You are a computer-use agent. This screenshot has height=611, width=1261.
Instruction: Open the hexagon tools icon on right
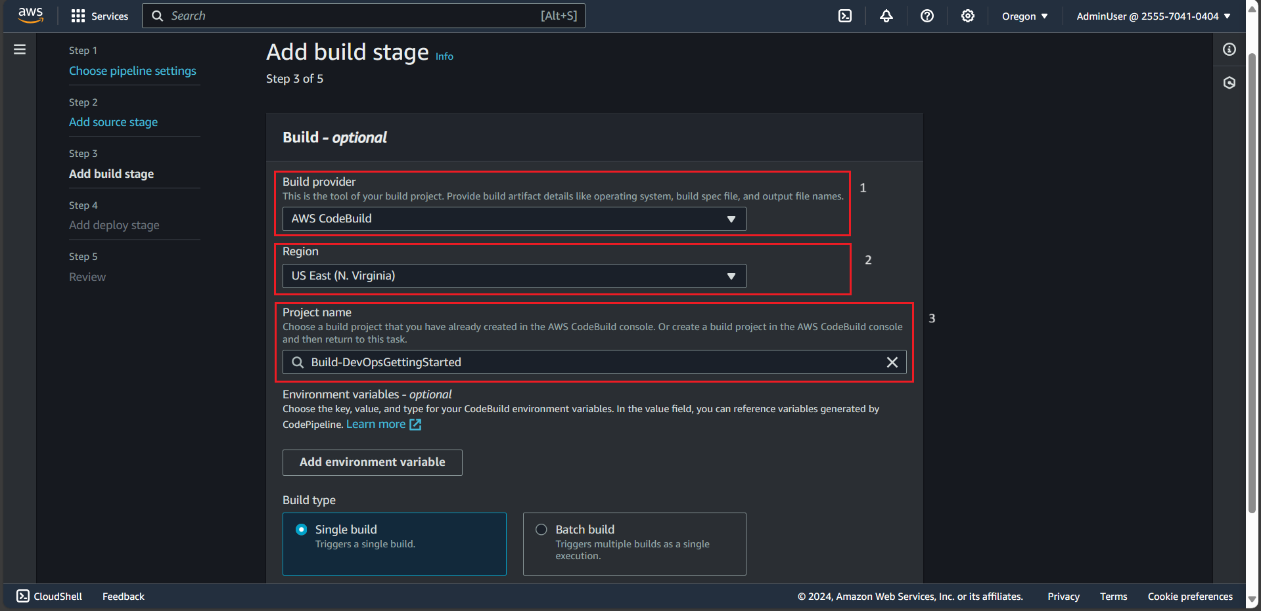tap(1229, 83)
